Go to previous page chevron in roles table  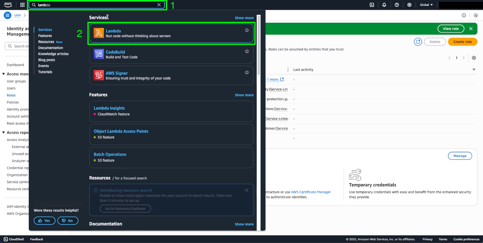pos(449,58)
